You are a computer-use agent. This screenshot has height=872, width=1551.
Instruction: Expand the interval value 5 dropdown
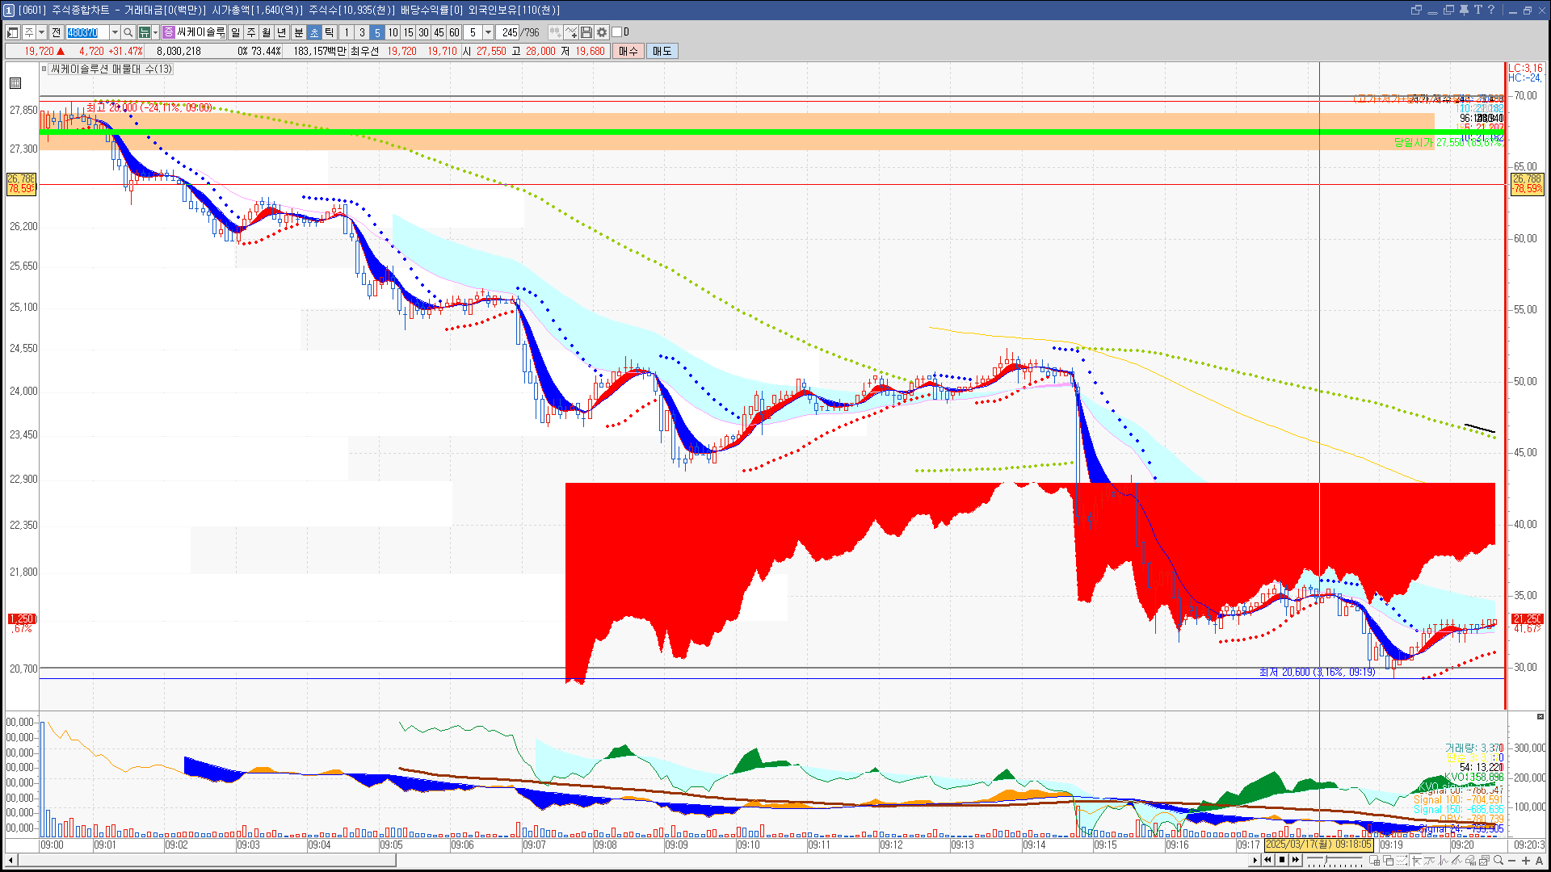pos(488,32)
